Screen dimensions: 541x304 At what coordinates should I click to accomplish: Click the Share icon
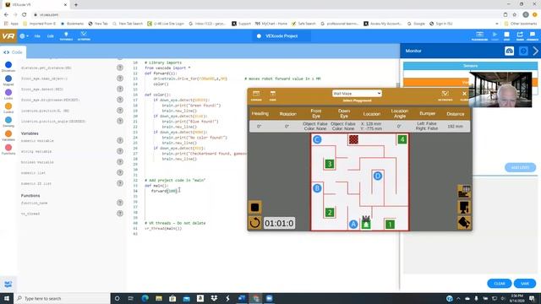coord(520,35)
